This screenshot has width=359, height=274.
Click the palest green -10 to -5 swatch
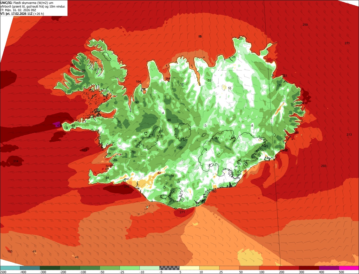[149, 268]
